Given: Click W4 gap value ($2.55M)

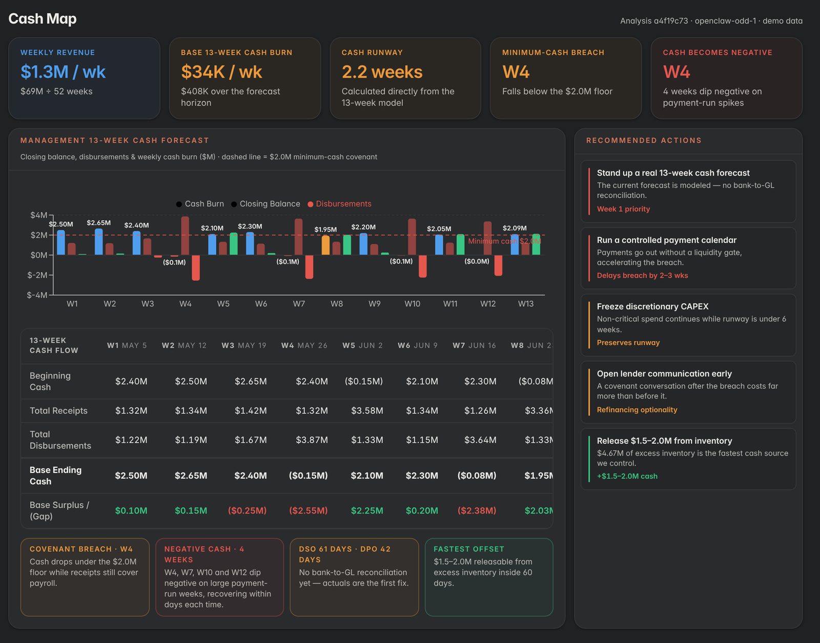Looking at the screenshot, I should [309, 511].
